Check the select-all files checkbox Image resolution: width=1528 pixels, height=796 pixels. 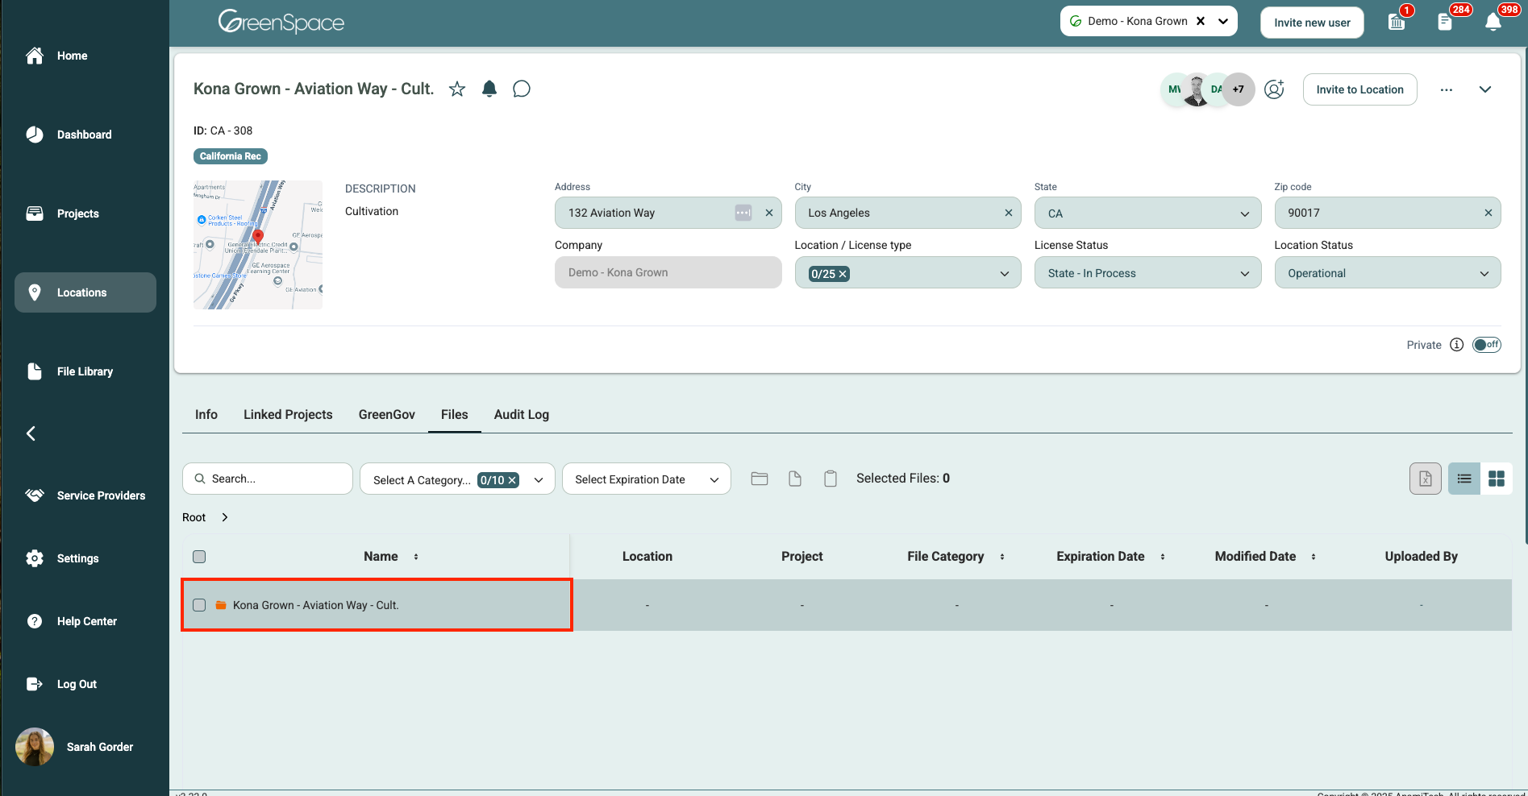click(199, 557)
